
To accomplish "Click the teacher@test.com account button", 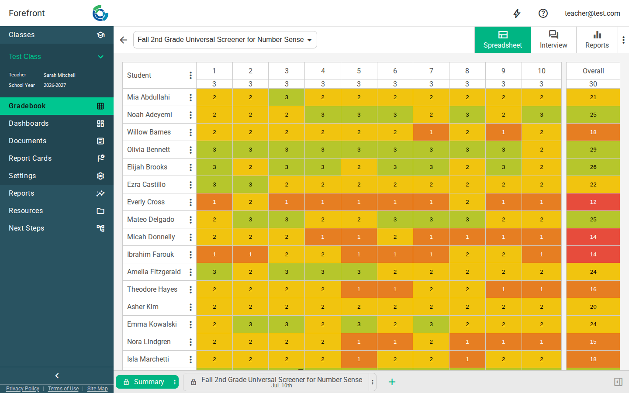I will [592, 13].
